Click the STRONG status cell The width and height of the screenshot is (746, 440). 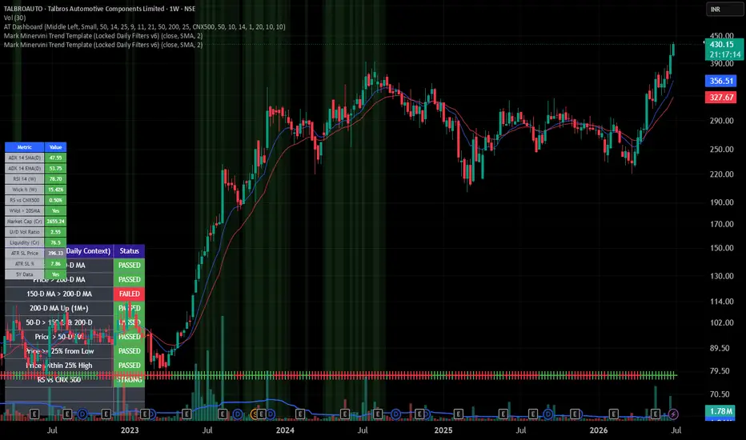[130, 379]
